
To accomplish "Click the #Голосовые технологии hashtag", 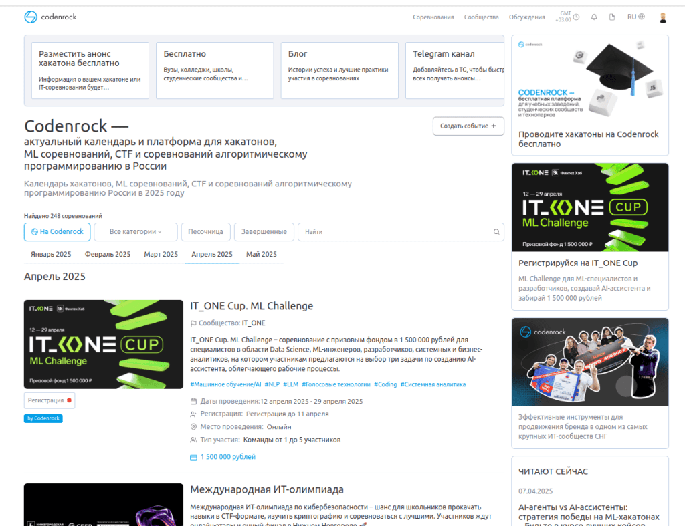I will click(336, 384).
